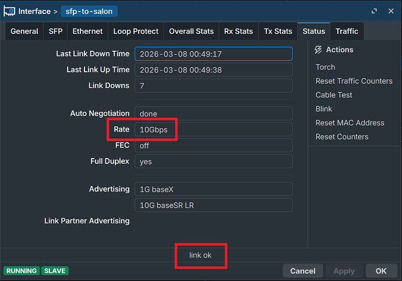View the Rx Stats tab
Screen dimensions: 402x281
[x=238, y=31]
